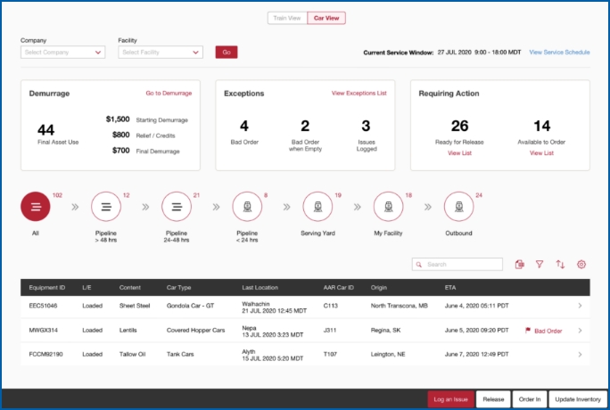Viewport: 610px width, 410px height.
Task: Sort by Car Type column header
Action: click(x=178, y=288)
